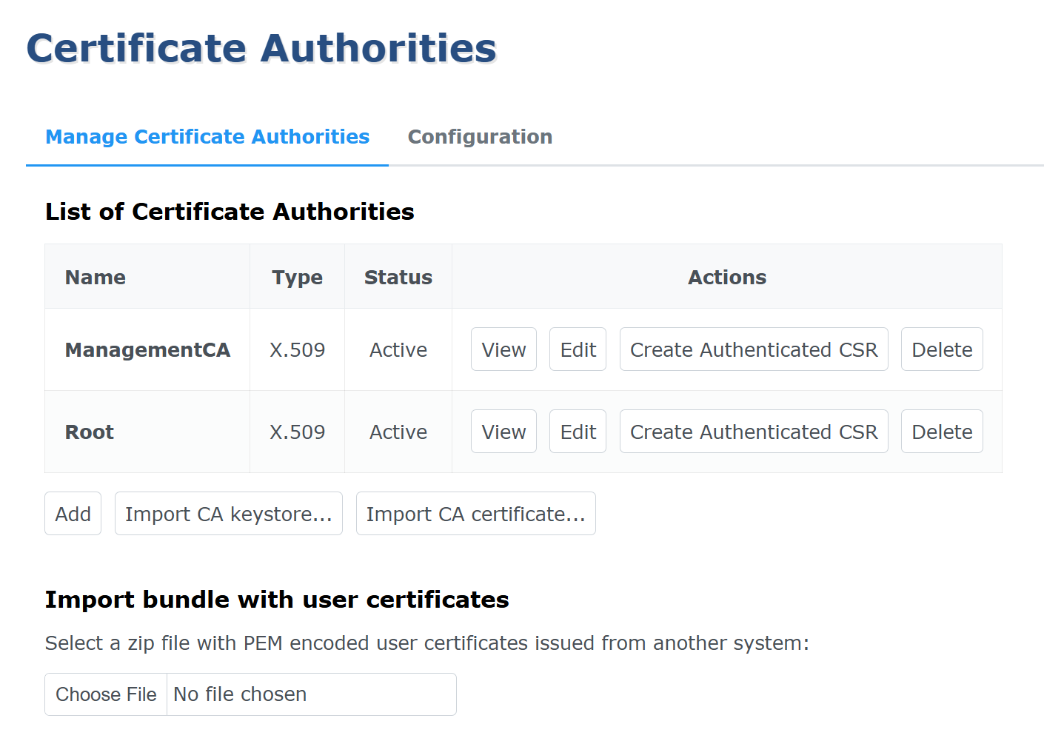Open the Import CA certificate dialog
Image resolution: width=1044 pixels, height=741 pixels.
click(475, 513)
